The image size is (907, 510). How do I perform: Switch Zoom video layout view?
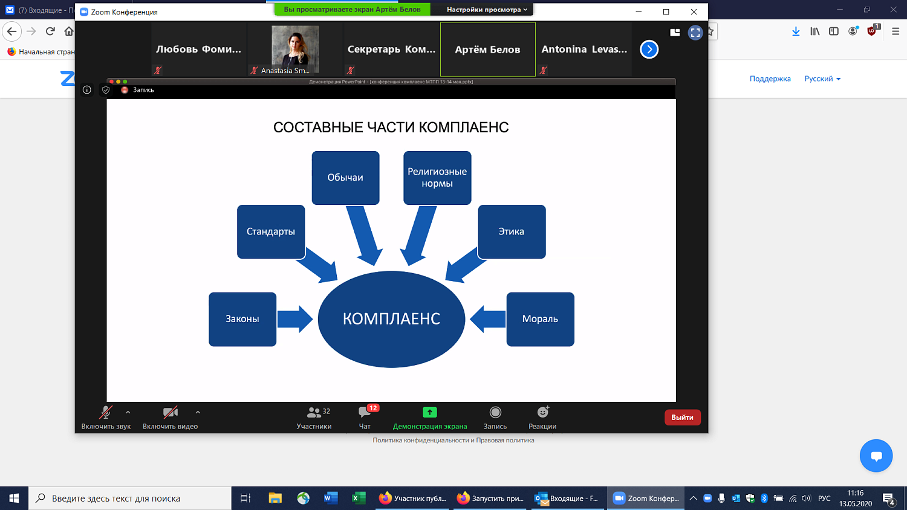[x=675, y=33]
